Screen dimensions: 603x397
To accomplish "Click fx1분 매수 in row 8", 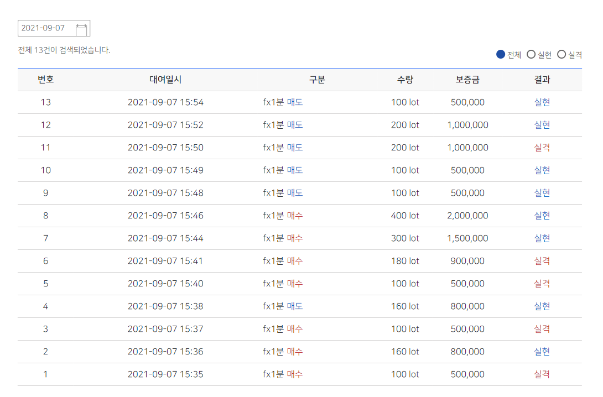I will [283, 216].
